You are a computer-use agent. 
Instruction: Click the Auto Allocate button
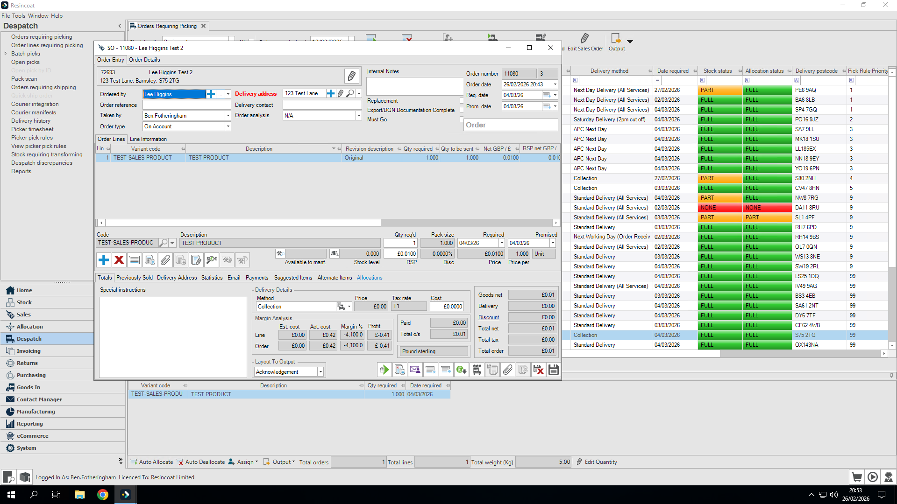click(x=152, y=462)
